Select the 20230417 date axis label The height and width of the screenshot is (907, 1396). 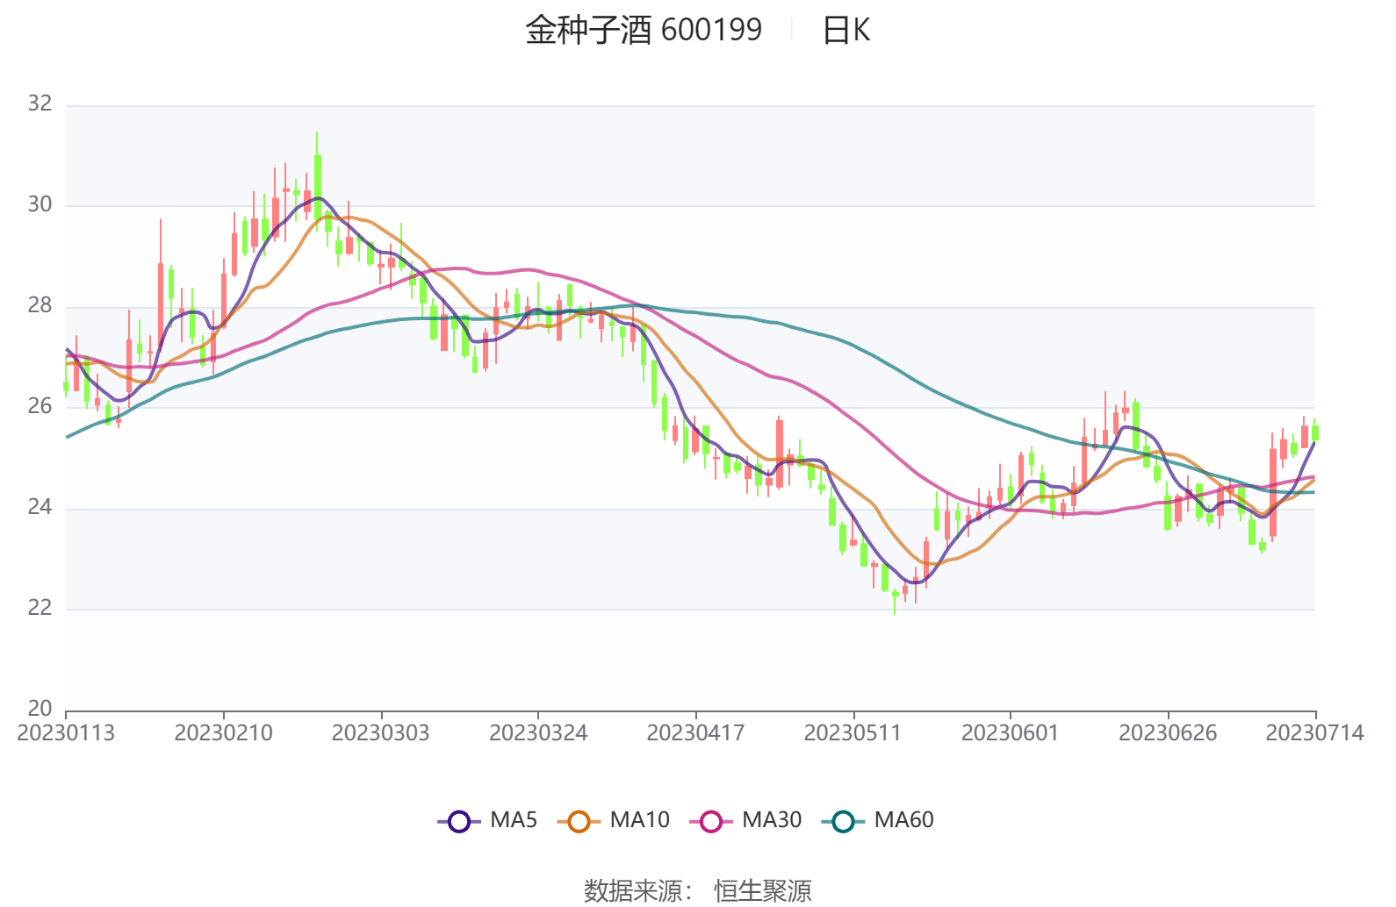coord(695,733)
